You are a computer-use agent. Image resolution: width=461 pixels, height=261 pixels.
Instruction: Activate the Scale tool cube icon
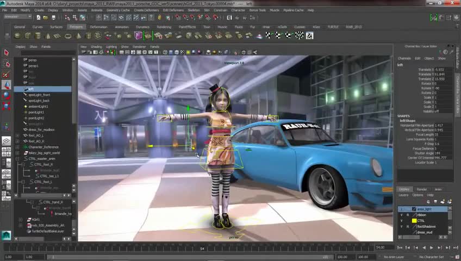pos(7,107)
